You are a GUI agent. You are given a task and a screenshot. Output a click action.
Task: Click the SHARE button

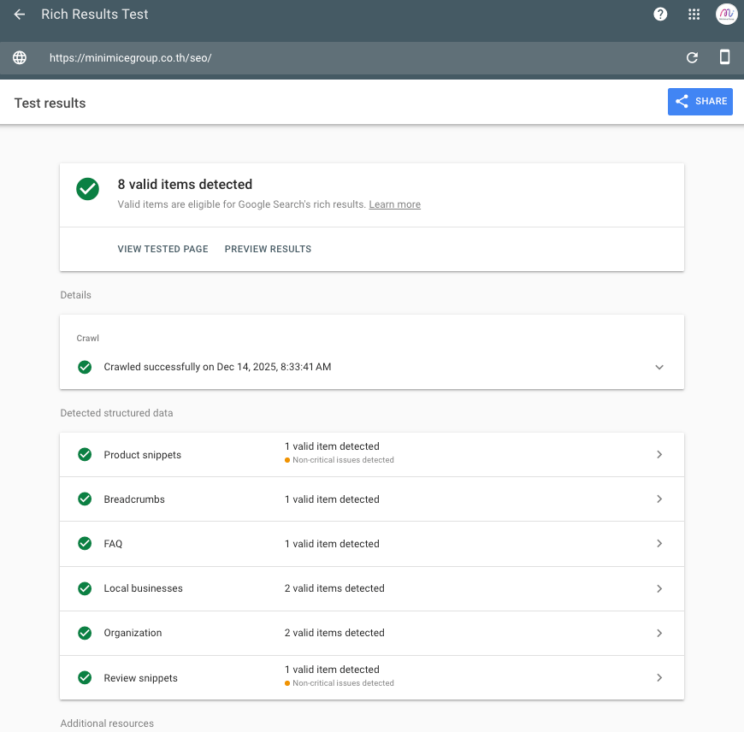point(700,101)
